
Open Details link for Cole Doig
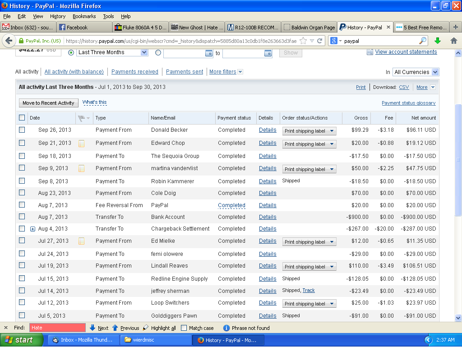tap(268, 193)
